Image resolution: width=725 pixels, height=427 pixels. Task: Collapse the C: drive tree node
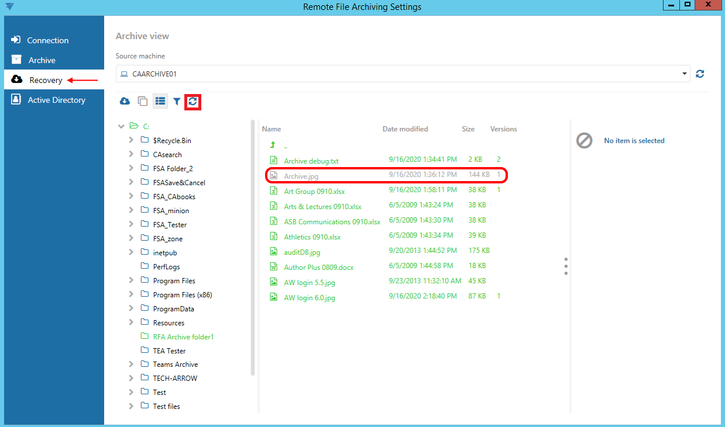pos(121,126)
